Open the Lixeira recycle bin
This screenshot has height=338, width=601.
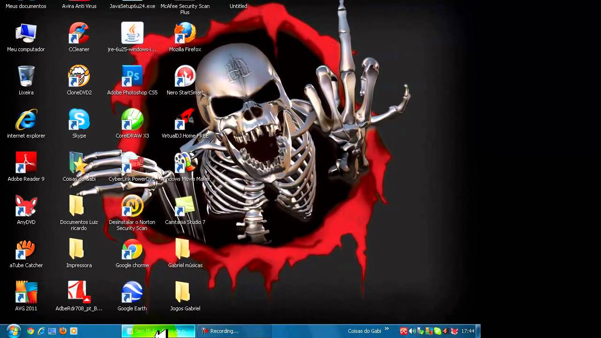click(x=26, y=81)
